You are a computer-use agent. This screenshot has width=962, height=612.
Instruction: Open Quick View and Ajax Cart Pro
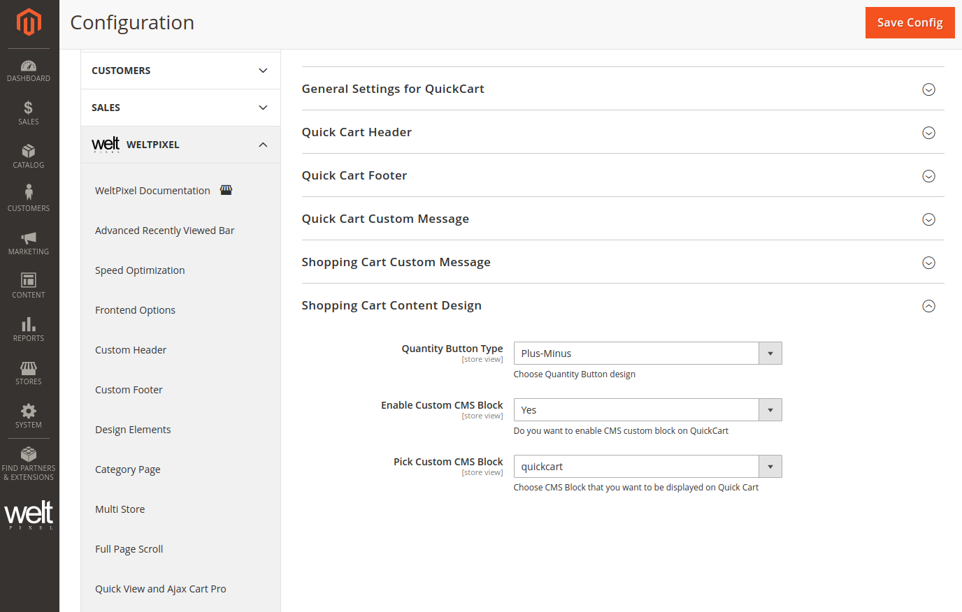point(161,589)
